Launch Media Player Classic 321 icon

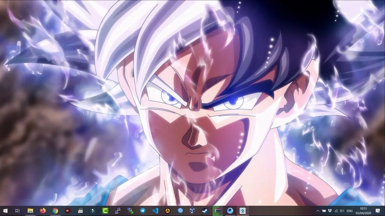pyautogui.click(x=80, y=211)
